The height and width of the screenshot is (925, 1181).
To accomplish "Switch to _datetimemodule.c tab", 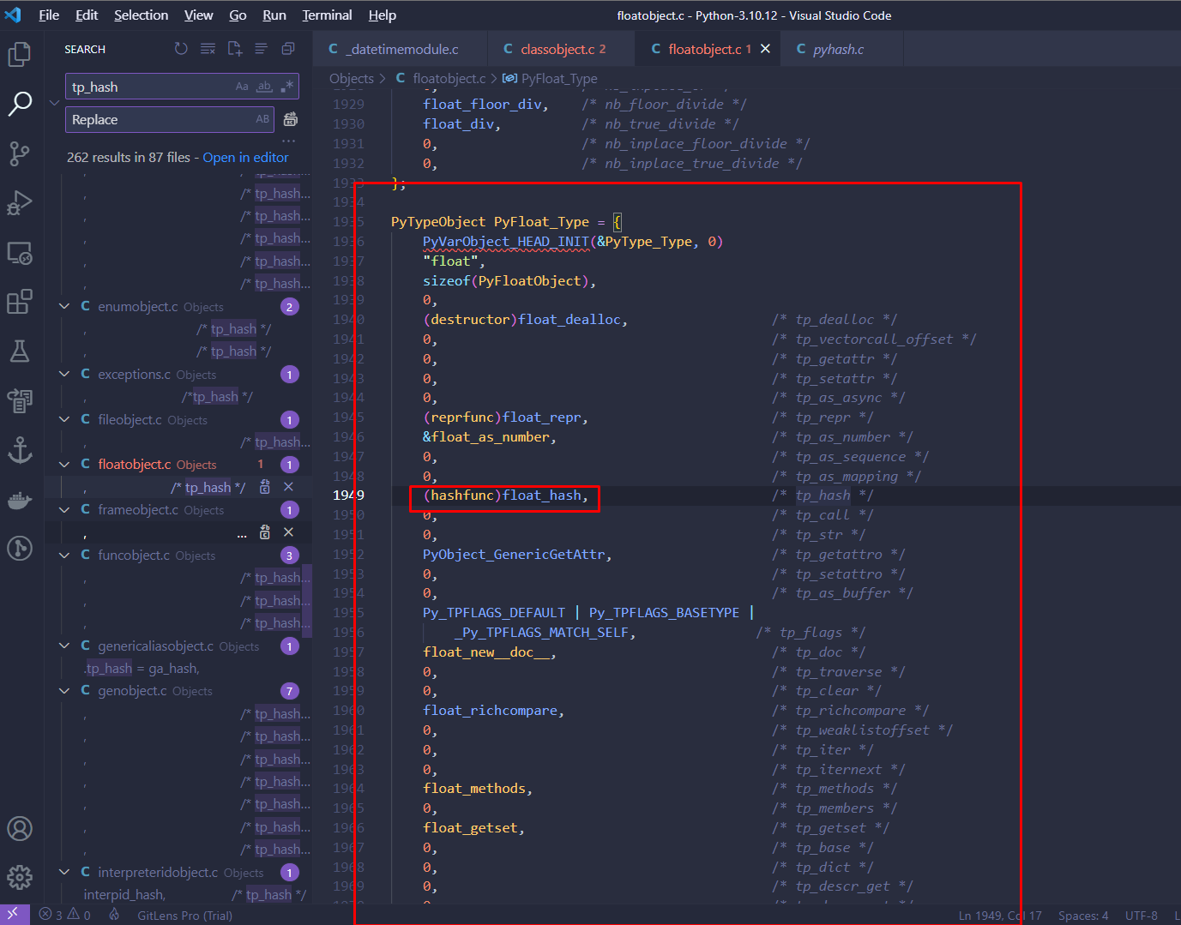I will pyautogui.click(x=401, y=49).
